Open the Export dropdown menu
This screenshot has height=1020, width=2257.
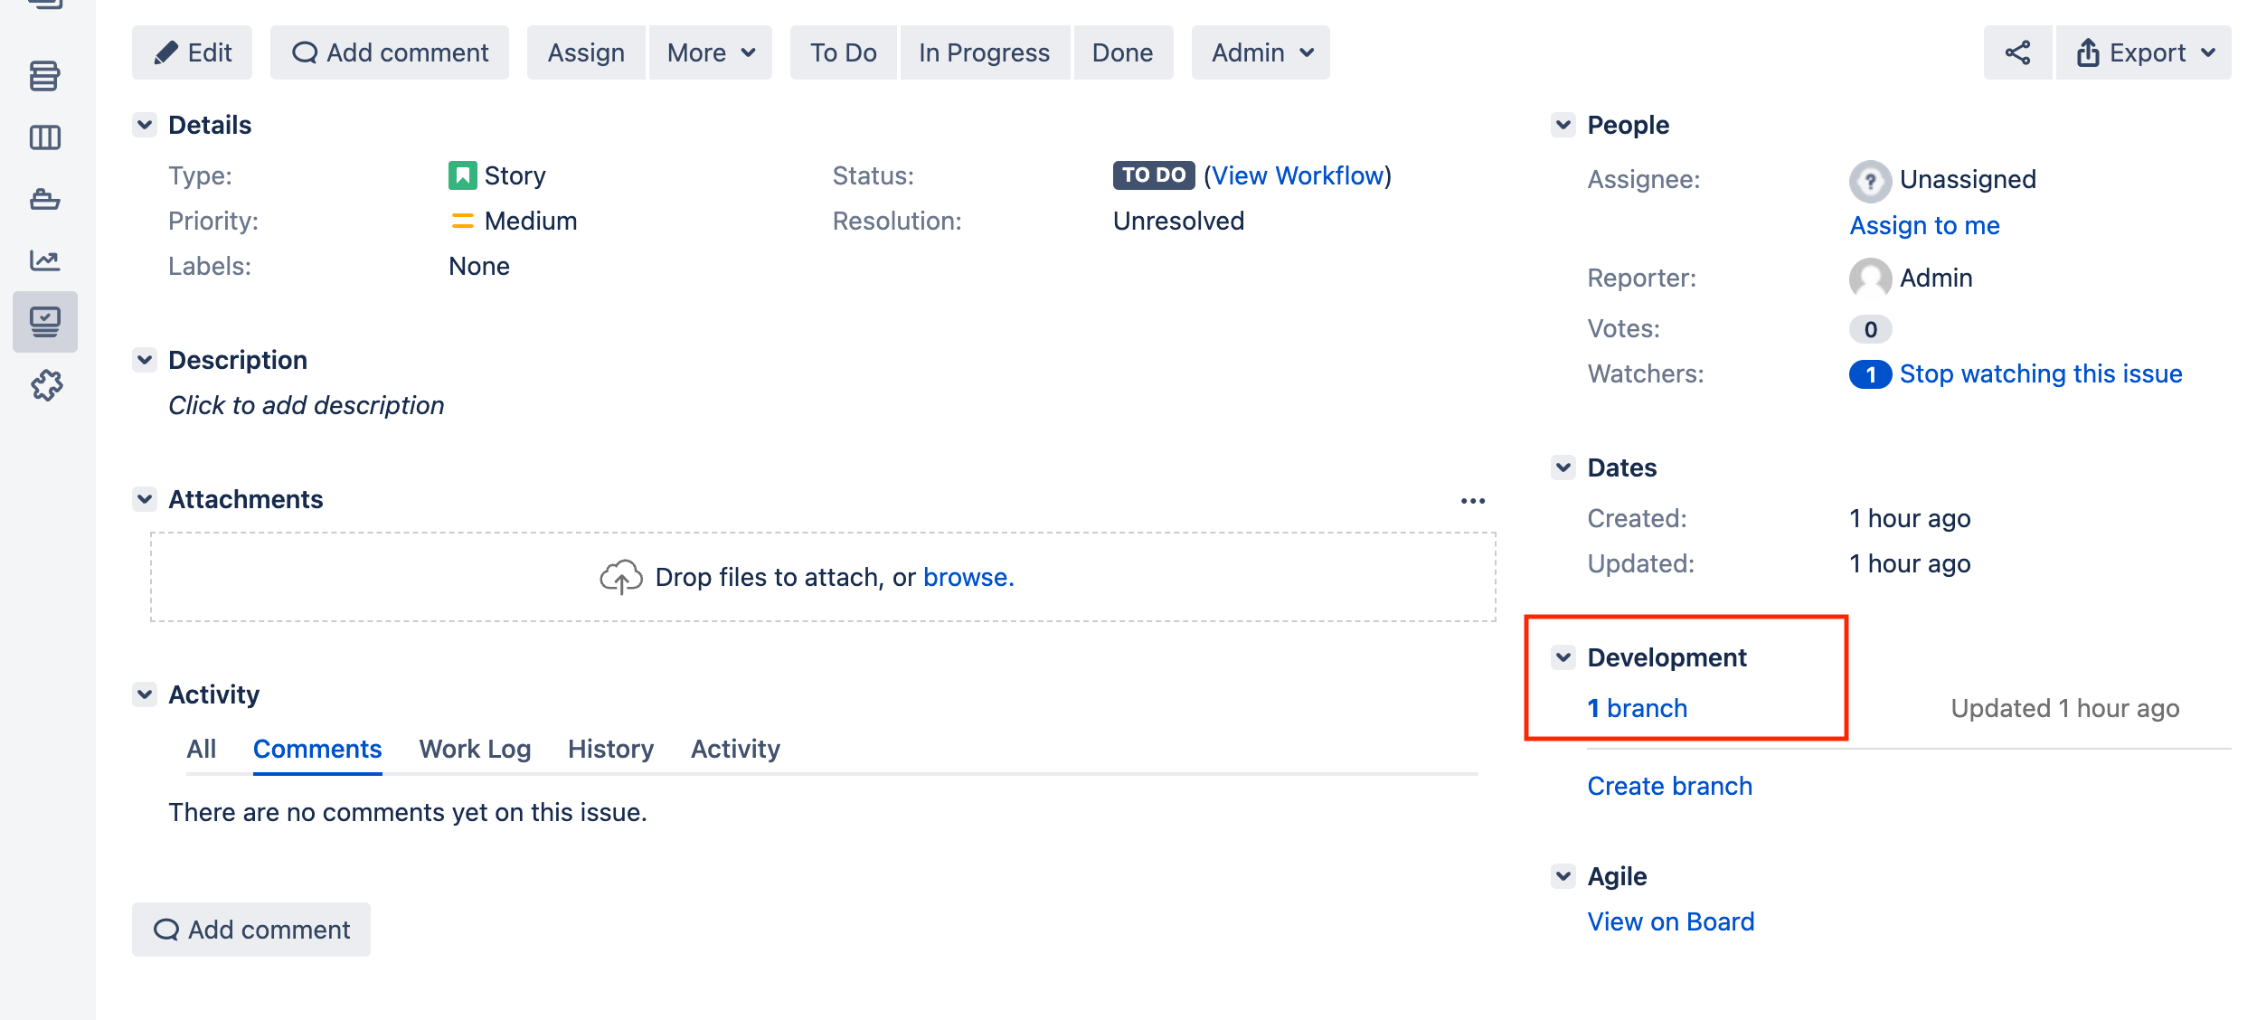click(x=2144, y=52)
